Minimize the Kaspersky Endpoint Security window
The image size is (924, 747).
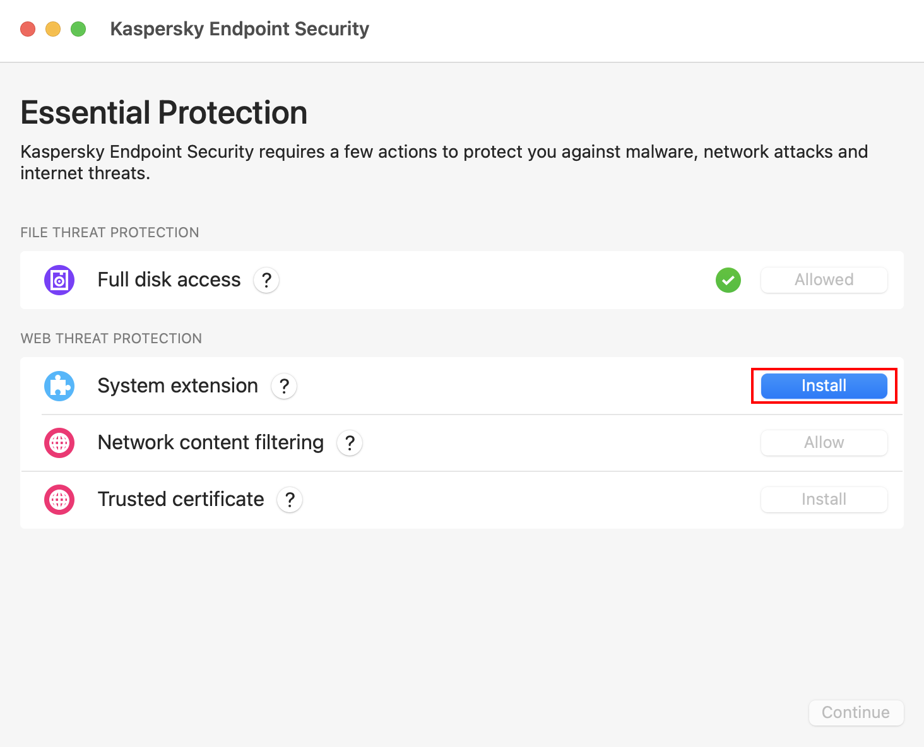53,29
